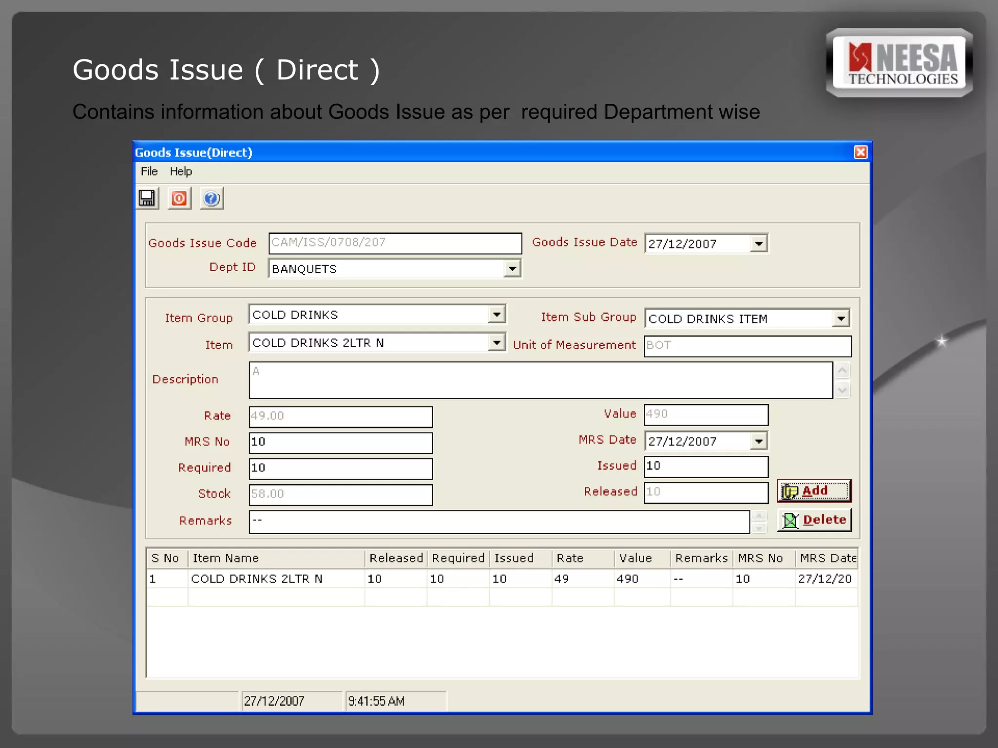Click the Unit of Measurement field
Image resolution: width=998 pixels, height=748 pixels.
pos(748,346)
